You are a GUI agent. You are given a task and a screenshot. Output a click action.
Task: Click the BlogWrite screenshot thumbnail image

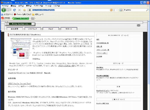(21, 48)
